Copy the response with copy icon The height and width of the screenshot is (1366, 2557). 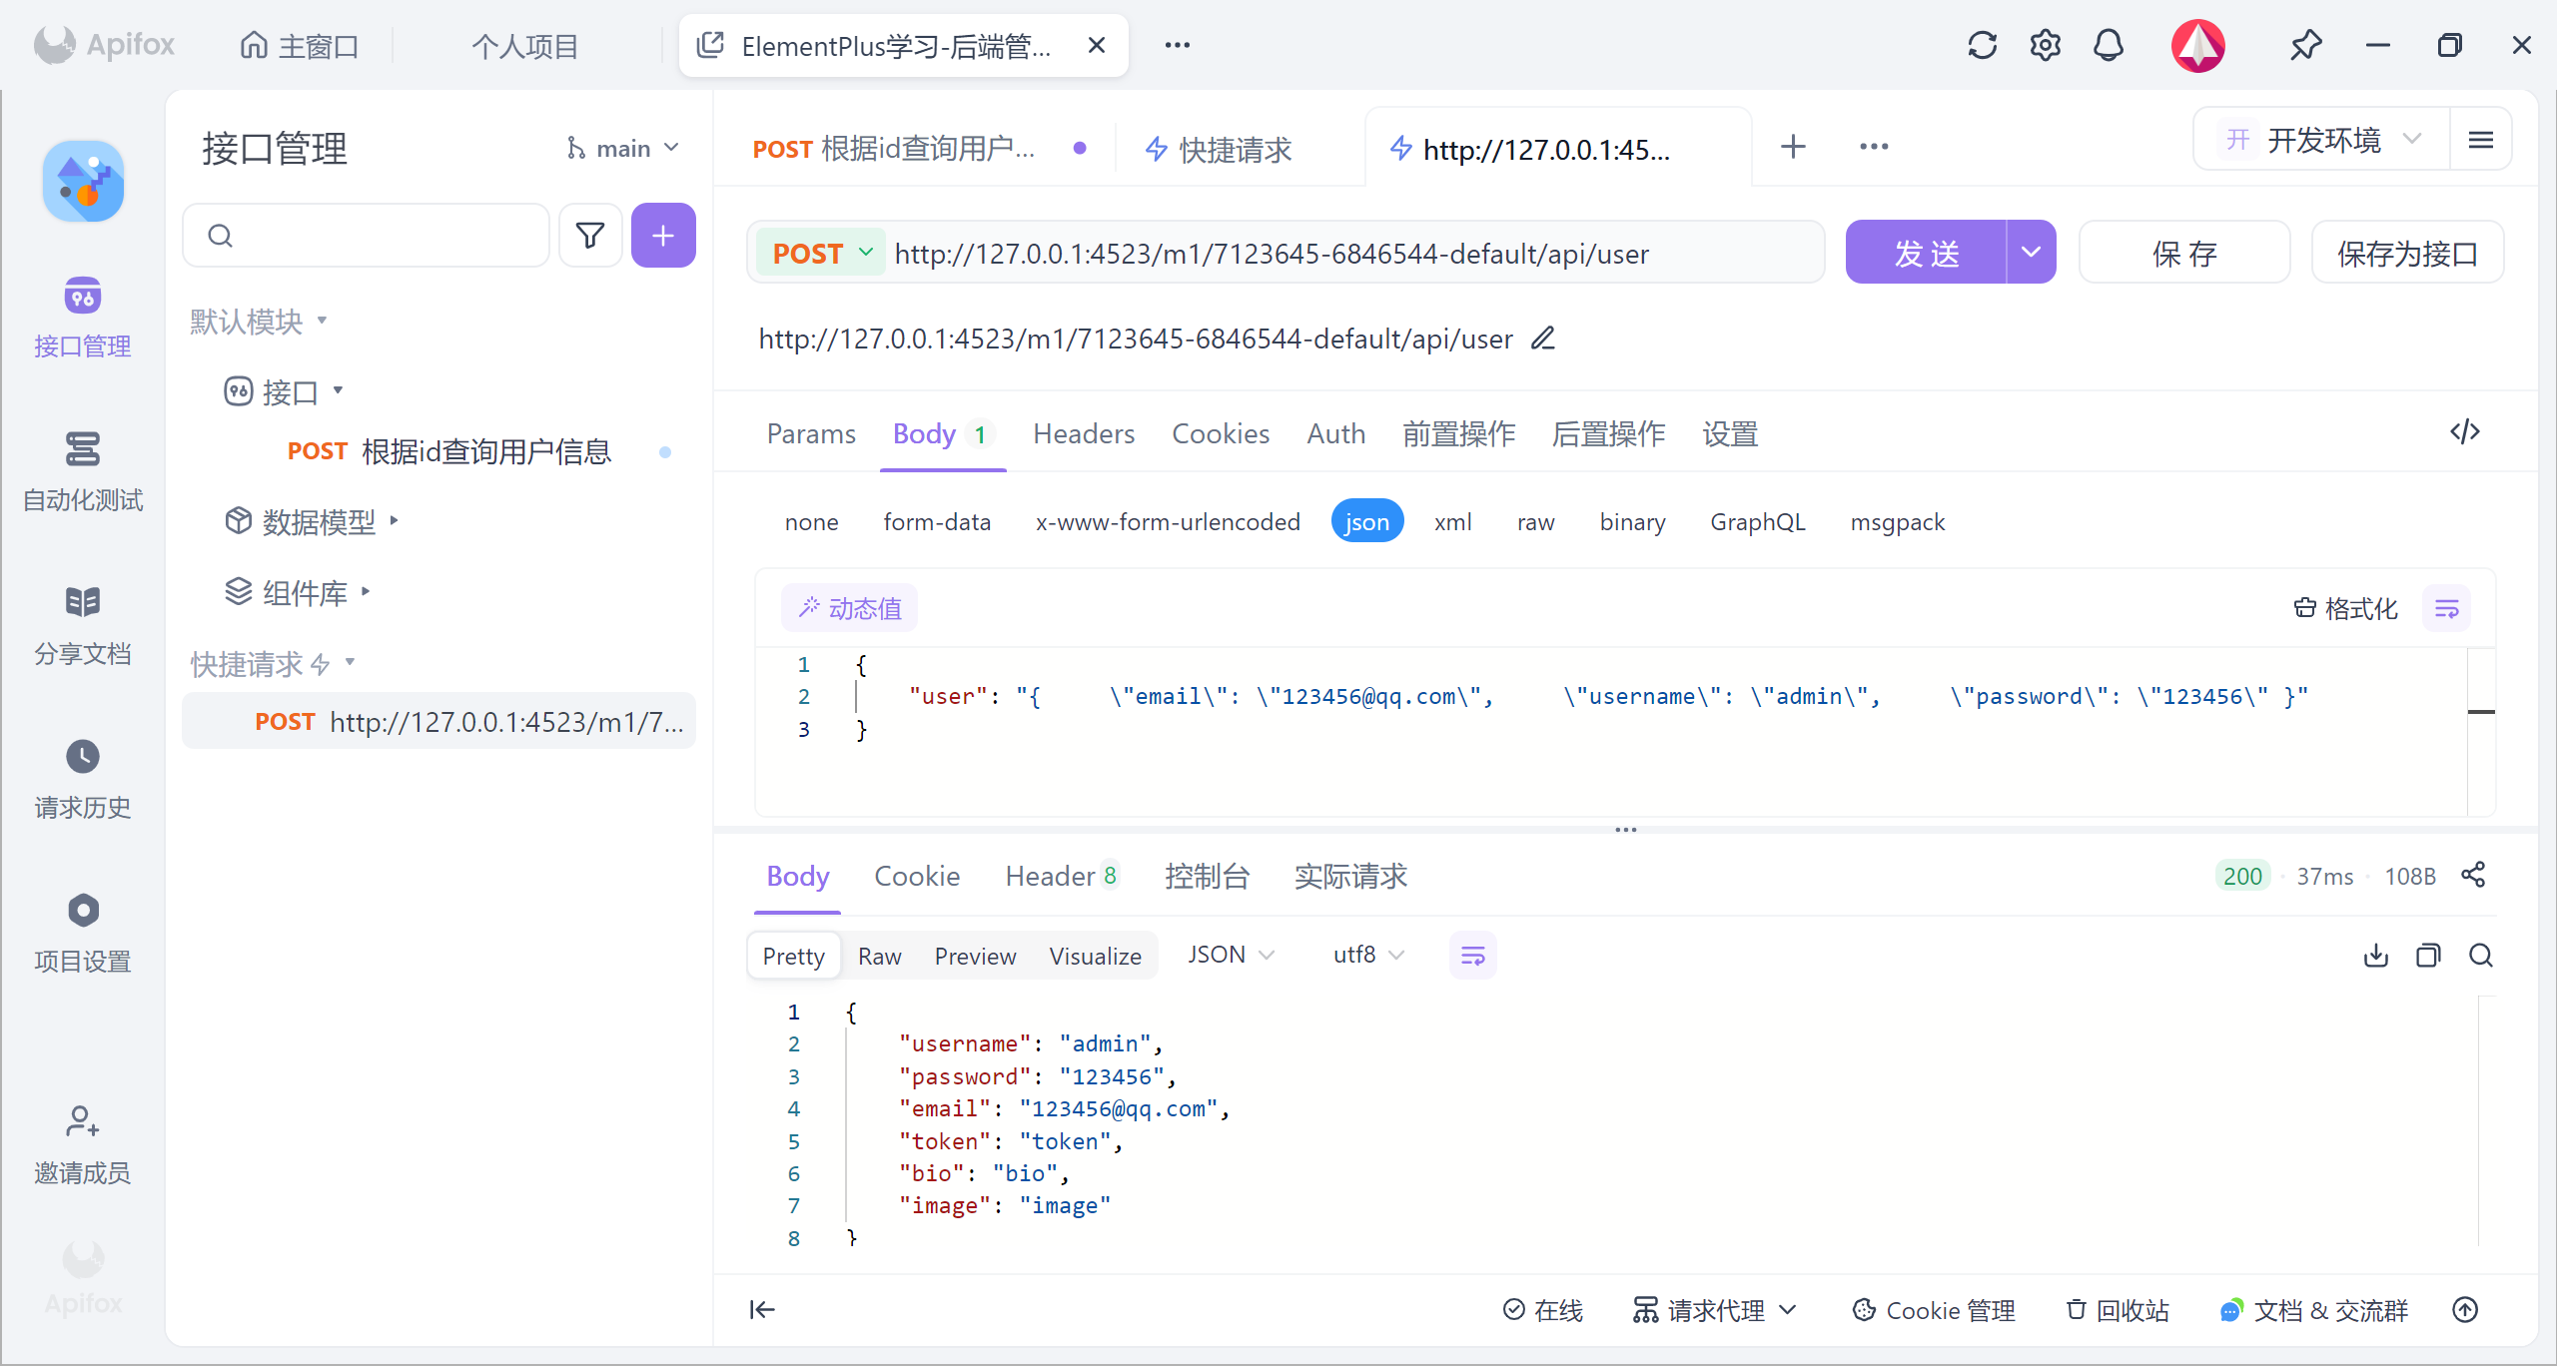click(x=2428, y=956)
